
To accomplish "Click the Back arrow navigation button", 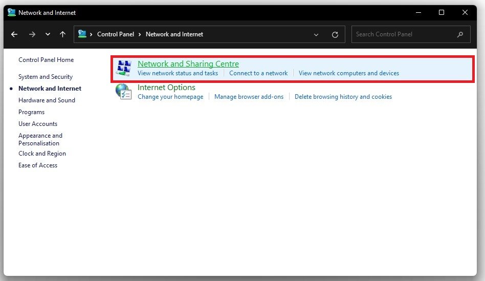I will coord(14,34).
